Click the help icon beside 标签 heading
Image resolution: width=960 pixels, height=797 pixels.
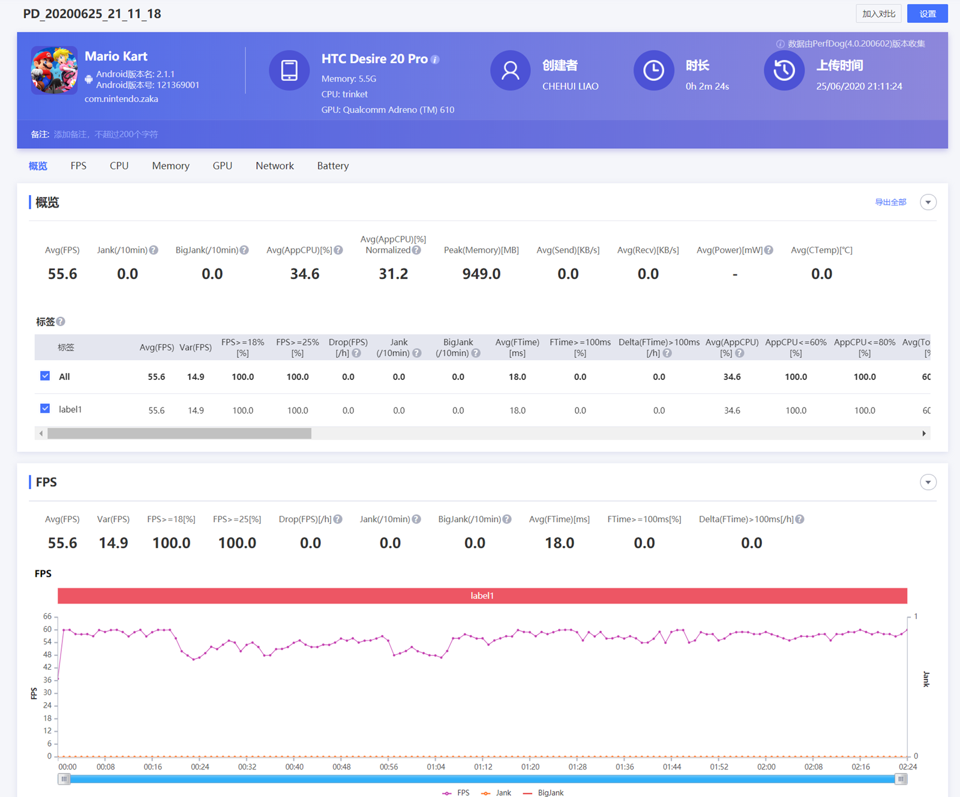pyautogui.click(x=61, y=322)
